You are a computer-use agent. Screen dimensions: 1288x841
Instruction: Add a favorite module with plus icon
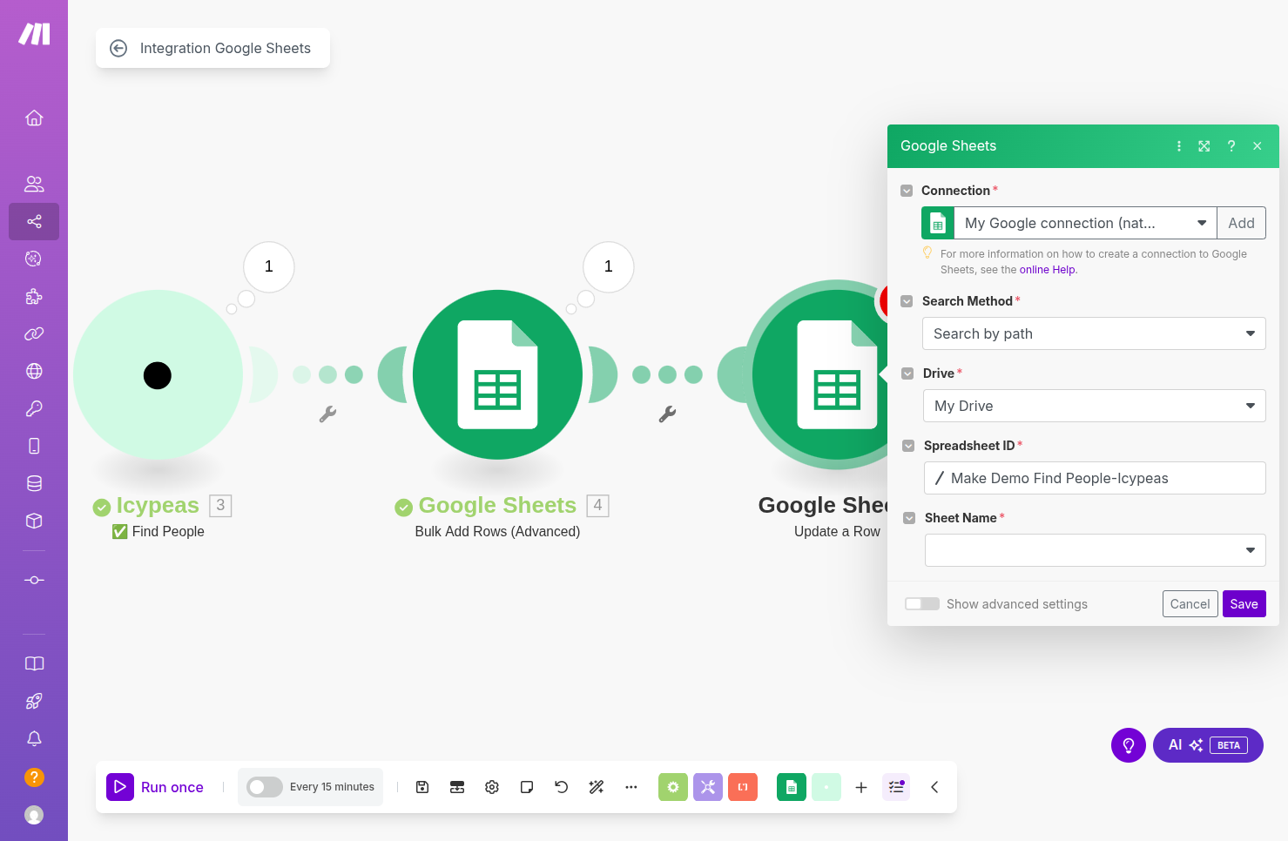point(861,787)
